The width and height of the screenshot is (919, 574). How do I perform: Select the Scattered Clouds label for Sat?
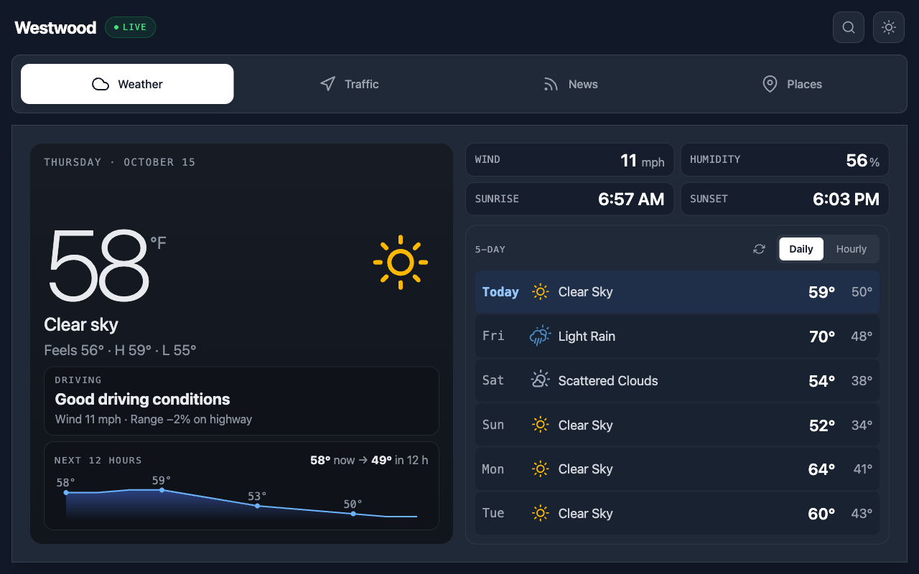click(x=608, y=381)
